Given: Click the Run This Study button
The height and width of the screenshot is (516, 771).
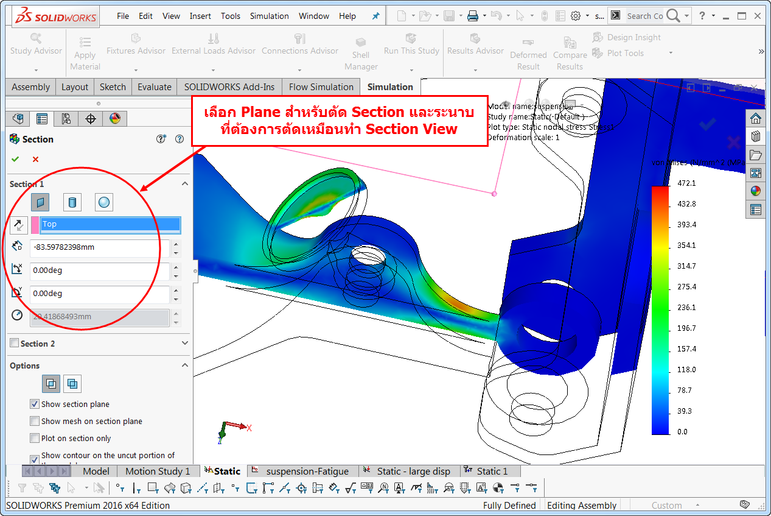Looking at the screenshot, I should coord(411,51).
